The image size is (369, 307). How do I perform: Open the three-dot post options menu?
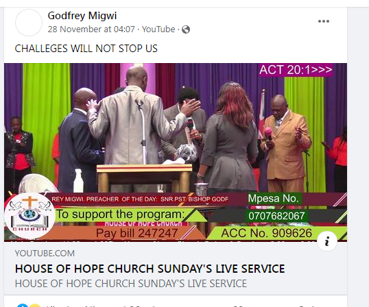pos(324,21)
